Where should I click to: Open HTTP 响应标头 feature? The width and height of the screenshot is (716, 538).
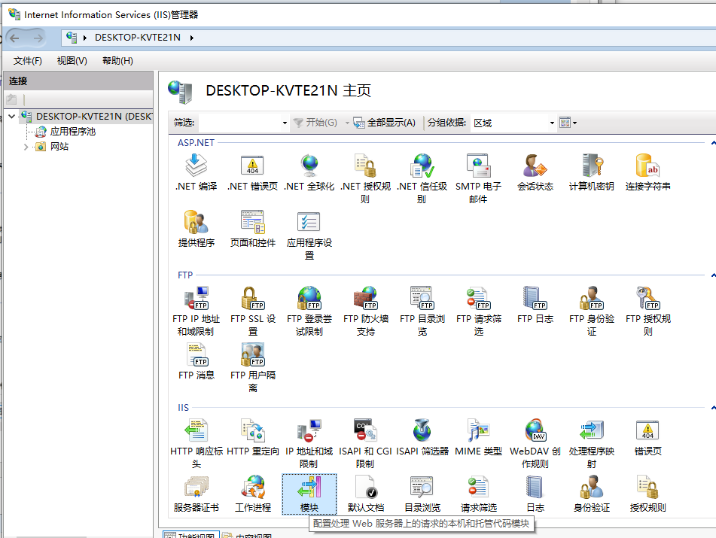(x=197, y=443)
